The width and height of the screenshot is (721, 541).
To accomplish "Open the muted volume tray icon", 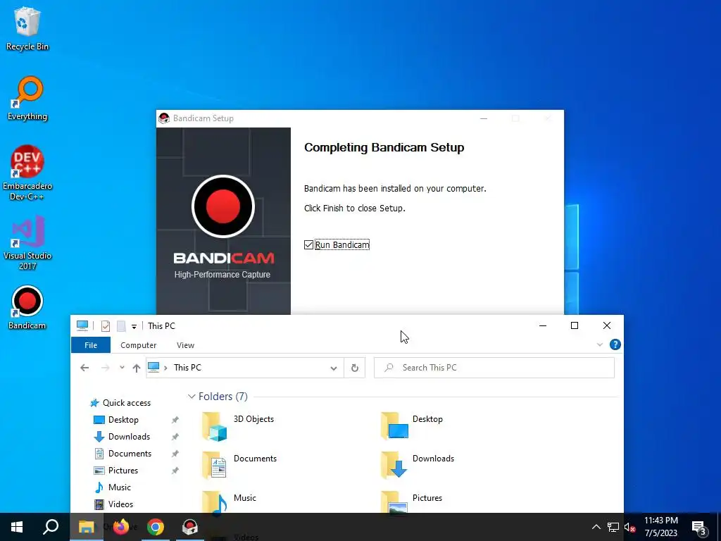I will pyautogui.click(x=629, y=527).
